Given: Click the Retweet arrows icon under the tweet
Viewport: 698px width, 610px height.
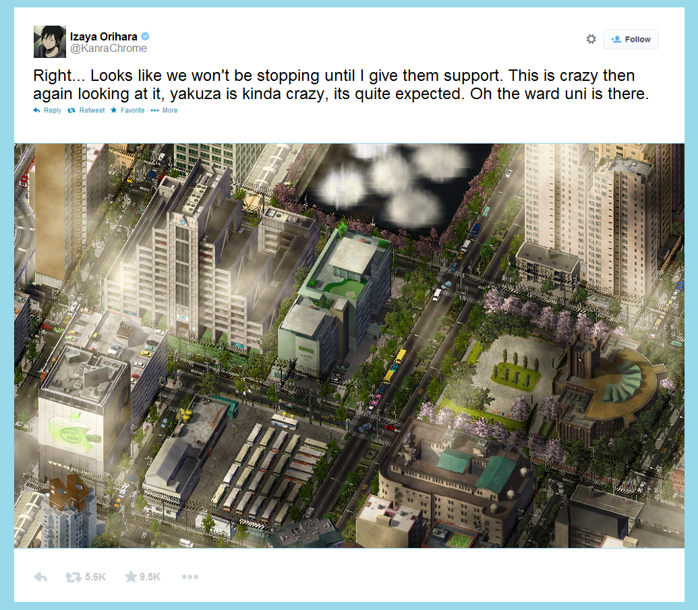Looking at the screenshot, I should pyautogui.click(x=71, y=111).
